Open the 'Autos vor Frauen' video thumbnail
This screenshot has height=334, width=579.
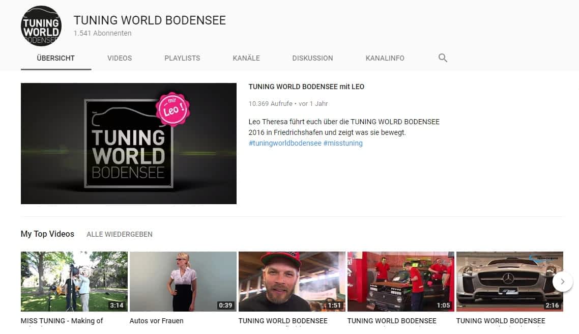click(183, 282)
